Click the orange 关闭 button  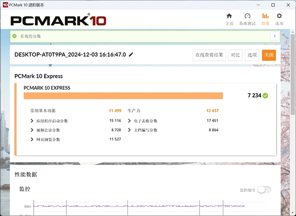[269, 55]
